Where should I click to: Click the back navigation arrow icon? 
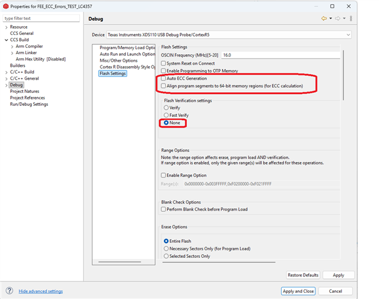point(324,19)
